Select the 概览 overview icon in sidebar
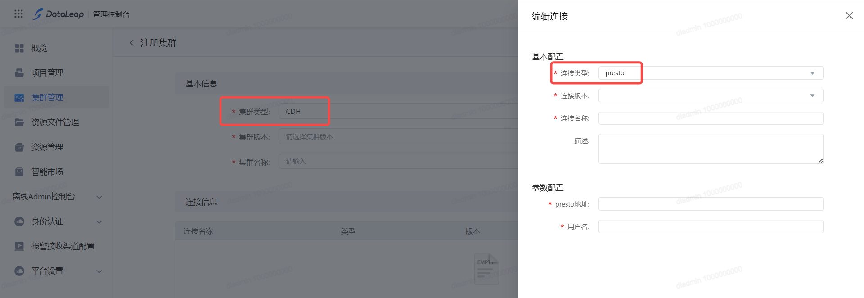This screenshot has height=298, width=864. [x=19, y=48]
